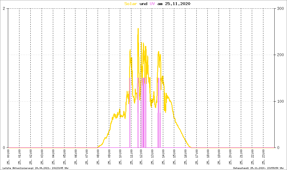287x170 pixels.
Task: Click the pink UV bar between 13:00 and 14:00
Action: tap(159, 112)
